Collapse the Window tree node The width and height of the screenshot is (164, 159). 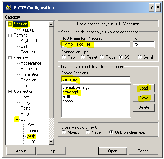point(10,58)
